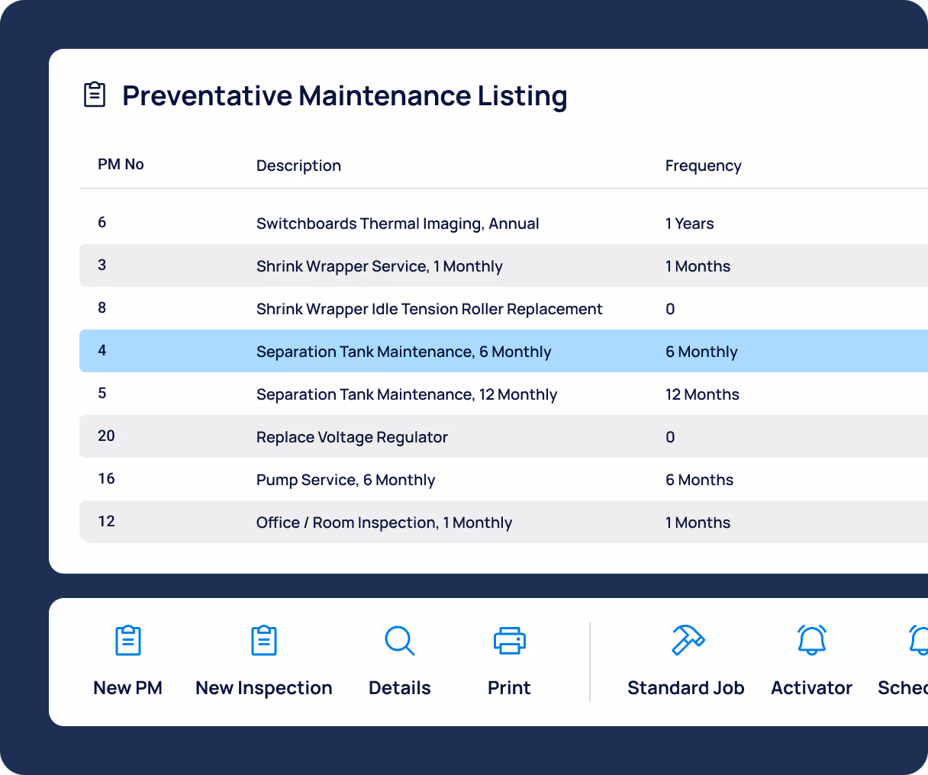Click PM number 20 cell
Image resolution: width=928 pixels, height=775 pixels.
[x=106, y=436]
